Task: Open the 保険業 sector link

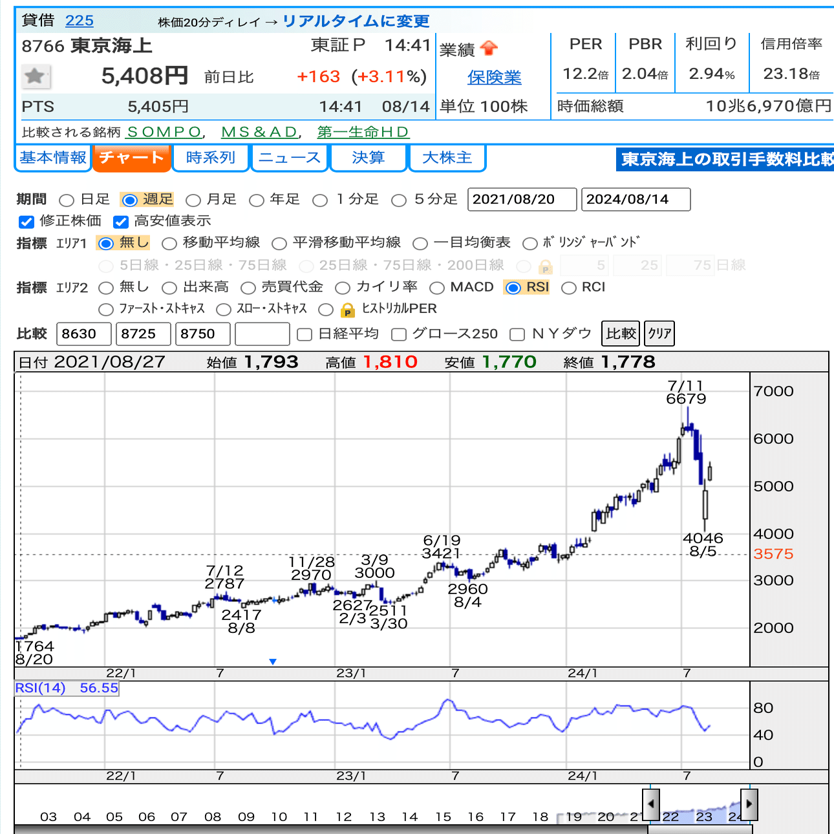Action: [x=495, y=78]
